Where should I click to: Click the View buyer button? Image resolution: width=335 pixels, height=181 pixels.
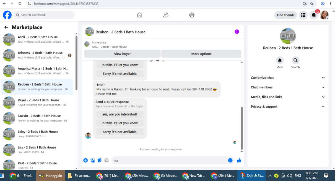click(x=122, y=54)
